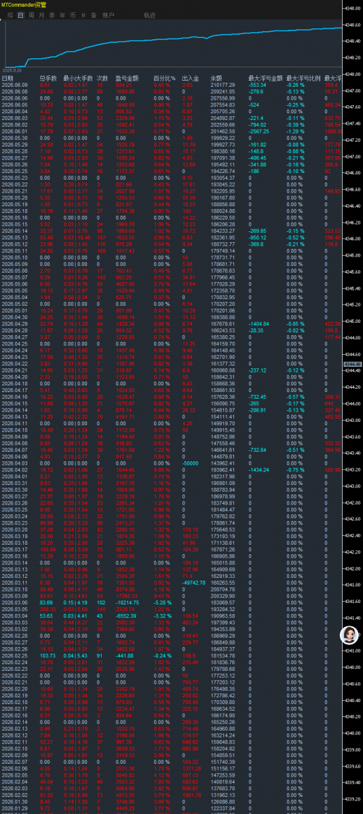Select the 2026.03.06 date row

point(14,602)
